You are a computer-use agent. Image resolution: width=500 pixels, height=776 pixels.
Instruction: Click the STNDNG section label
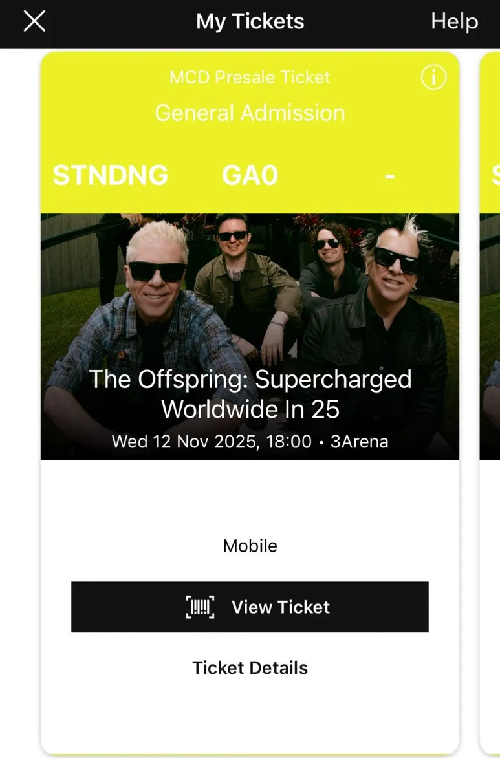pos(110,175)
